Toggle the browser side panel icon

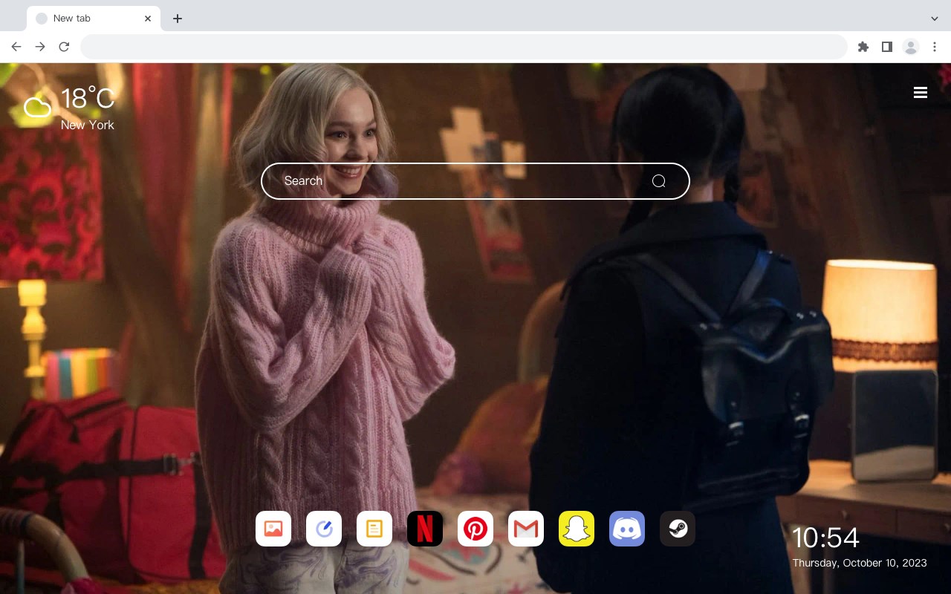(x=886, y=47)
